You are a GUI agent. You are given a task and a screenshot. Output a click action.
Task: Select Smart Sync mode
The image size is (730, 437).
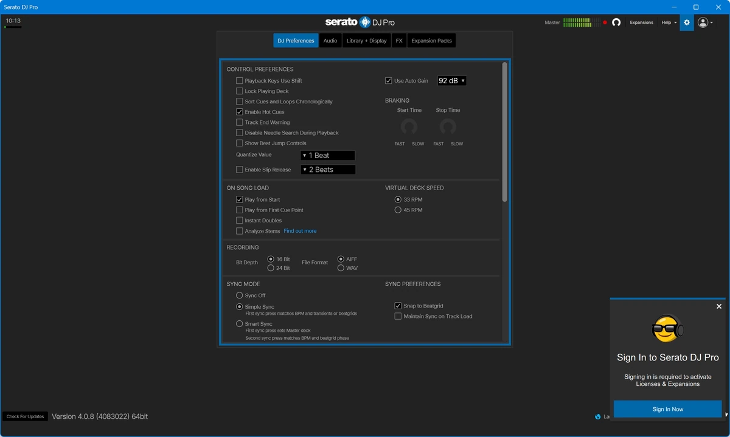click(239, 324)
